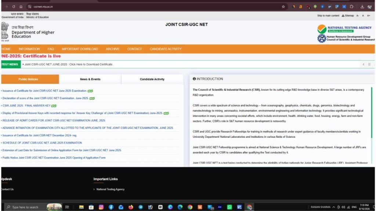This screenshot has height=211, width=376.
Task: Click the browser profile avatar
Action: coord(369,7)
